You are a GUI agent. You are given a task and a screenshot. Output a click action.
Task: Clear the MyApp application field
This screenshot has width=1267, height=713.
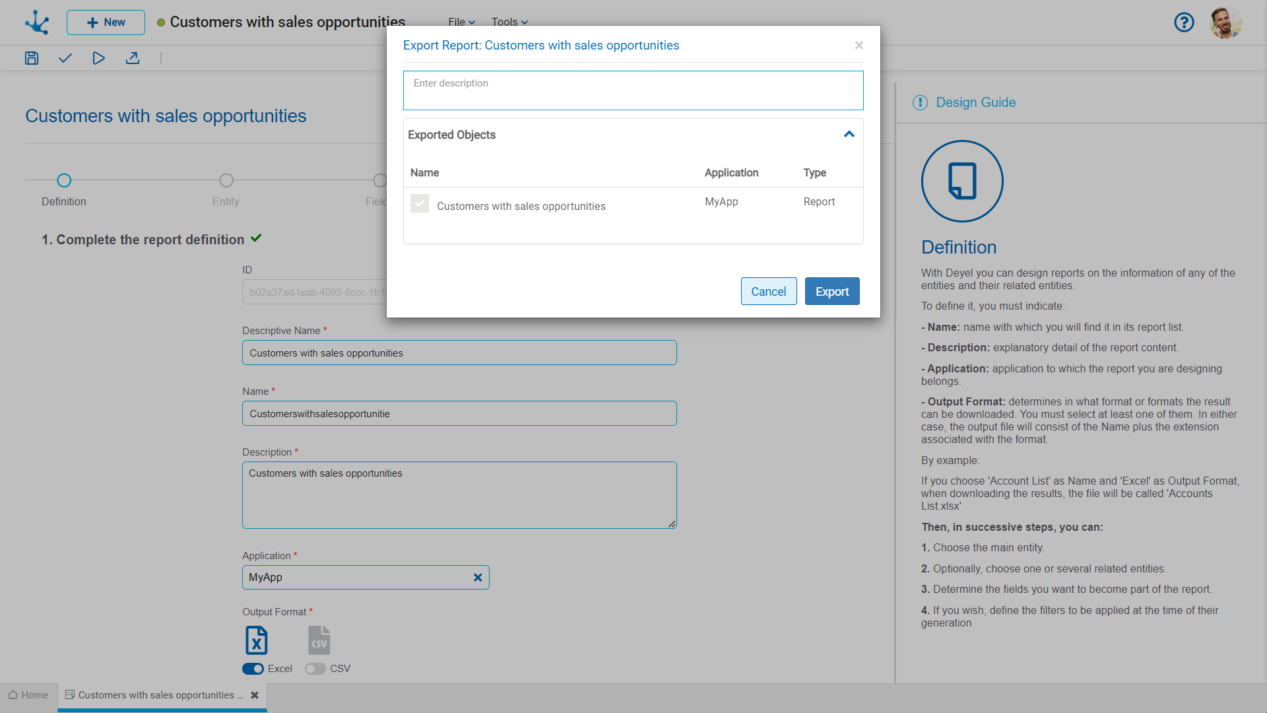[x=477, y=577]
